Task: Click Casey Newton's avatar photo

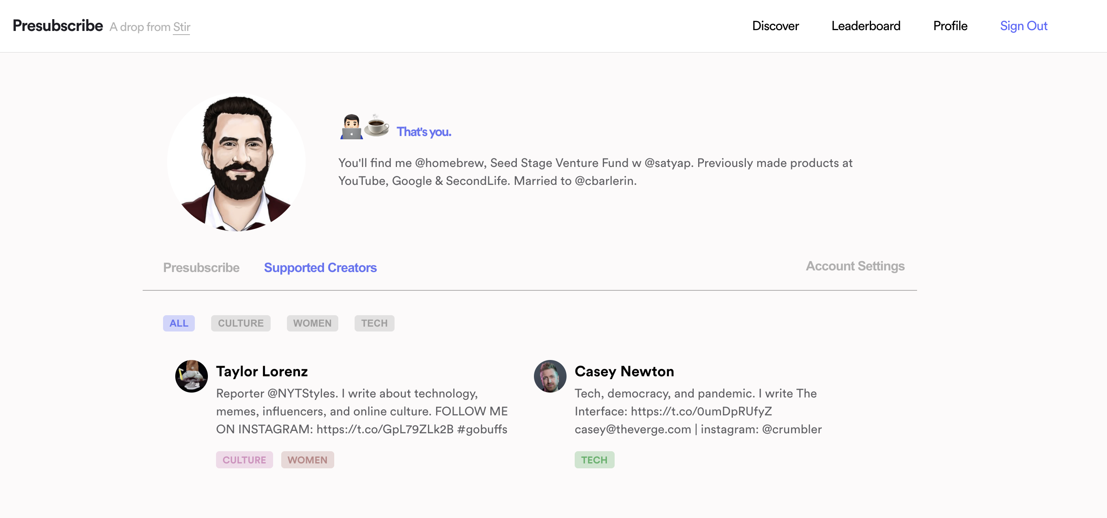Action: click(x=550, y=376)
